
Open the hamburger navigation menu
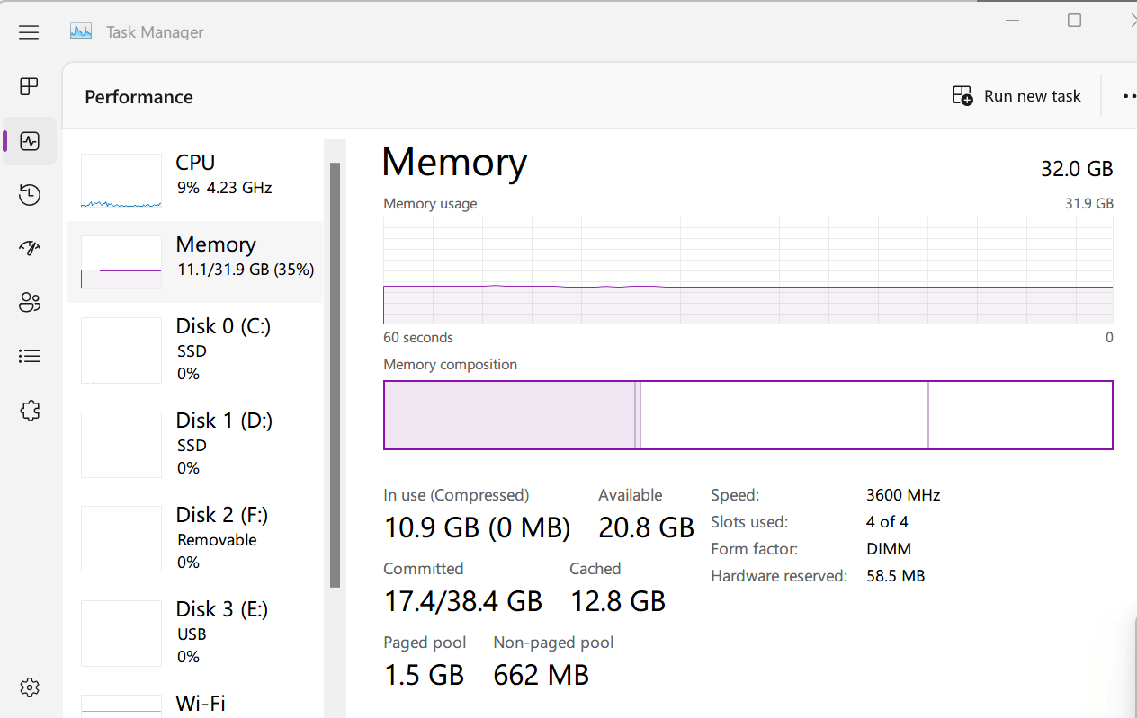pyautogui.click(x=29, y=32)
